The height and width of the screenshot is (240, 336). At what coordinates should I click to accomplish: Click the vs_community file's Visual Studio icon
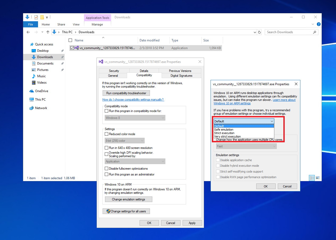point(77,48)
